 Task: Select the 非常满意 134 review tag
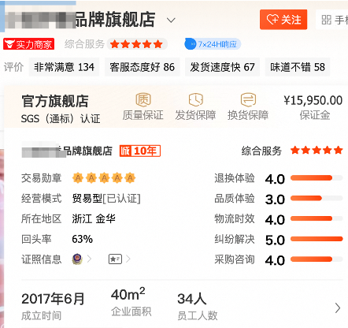coord(64,67)
